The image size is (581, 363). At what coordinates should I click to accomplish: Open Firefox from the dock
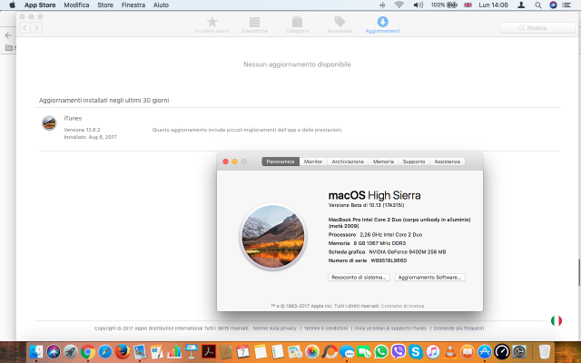[123, 351]
